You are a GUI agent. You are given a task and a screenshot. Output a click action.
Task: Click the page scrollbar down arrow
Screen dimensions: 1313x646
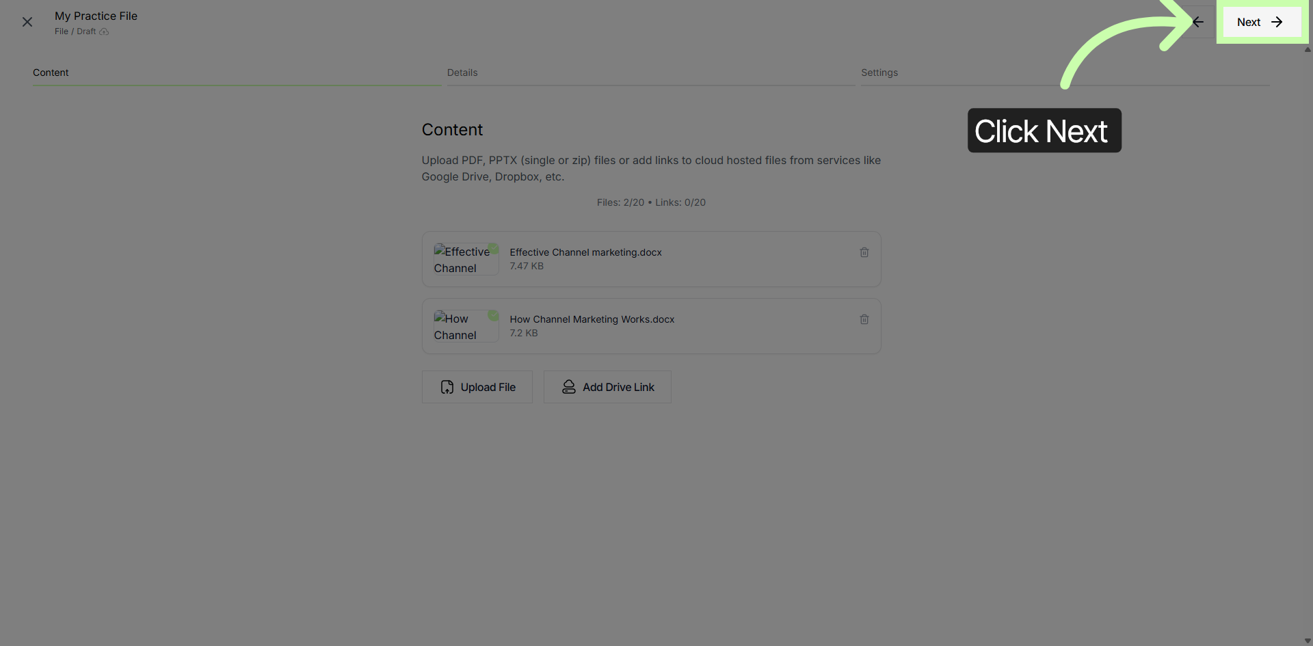1308,641
